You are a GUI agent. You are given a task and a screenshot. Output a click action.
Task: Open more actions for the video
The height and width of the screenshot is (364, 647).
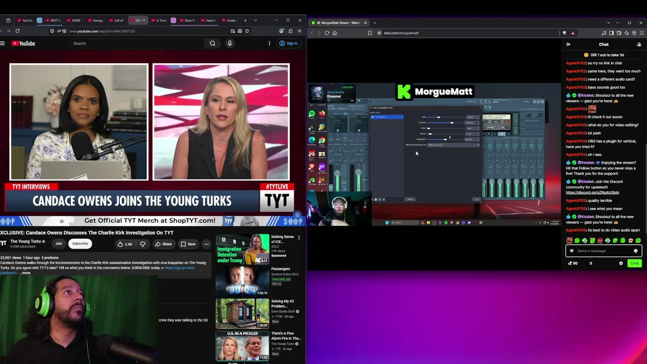point(206,244)
